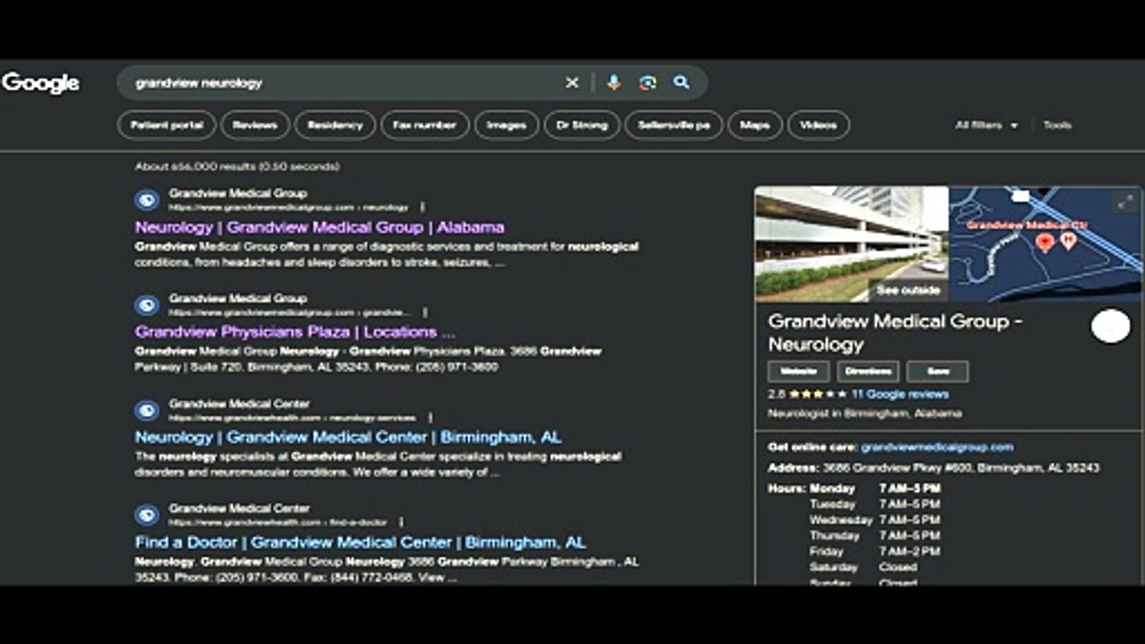Click the favicon of the Grandview Physicians Plaza result
Image resolution: width=1145 pixels, height=644 pixels.
(147, 306)
